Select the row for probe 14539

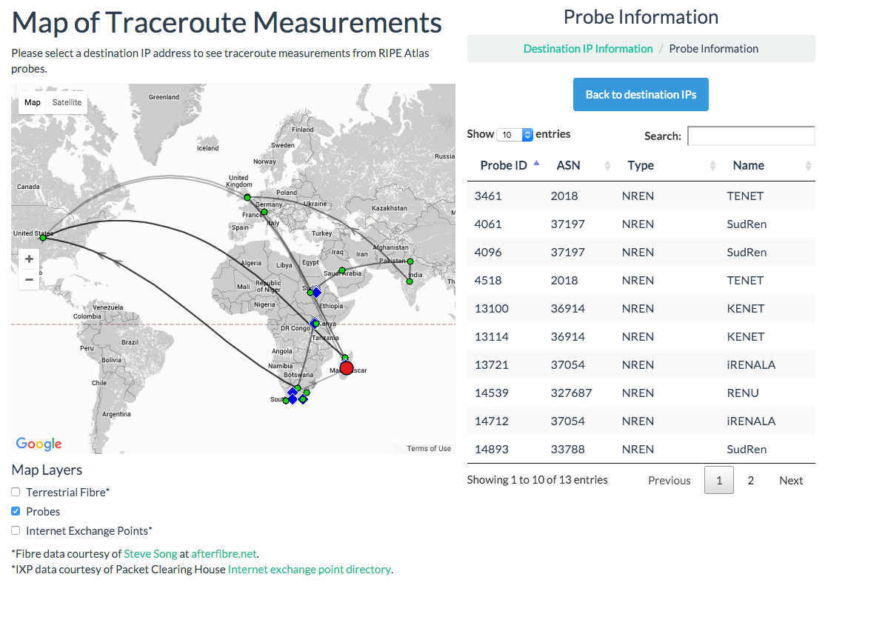coord(641,393)
